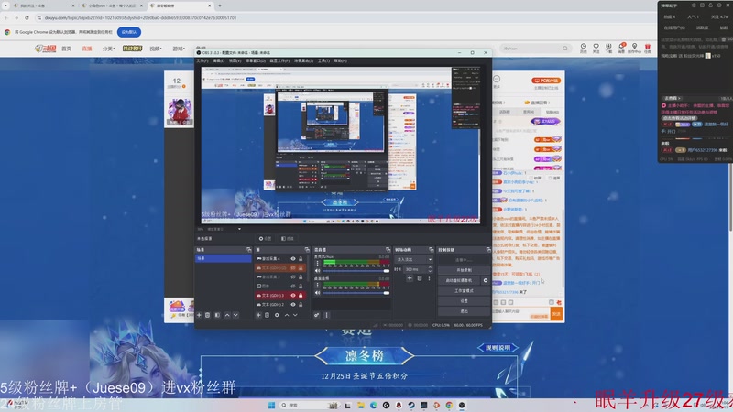Click Chrome 设为默认 blue button
733x412 pixels.
point(129,32)
